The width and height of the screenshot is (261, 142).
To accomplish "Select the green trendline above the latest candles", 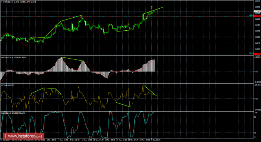I will 153,11.
